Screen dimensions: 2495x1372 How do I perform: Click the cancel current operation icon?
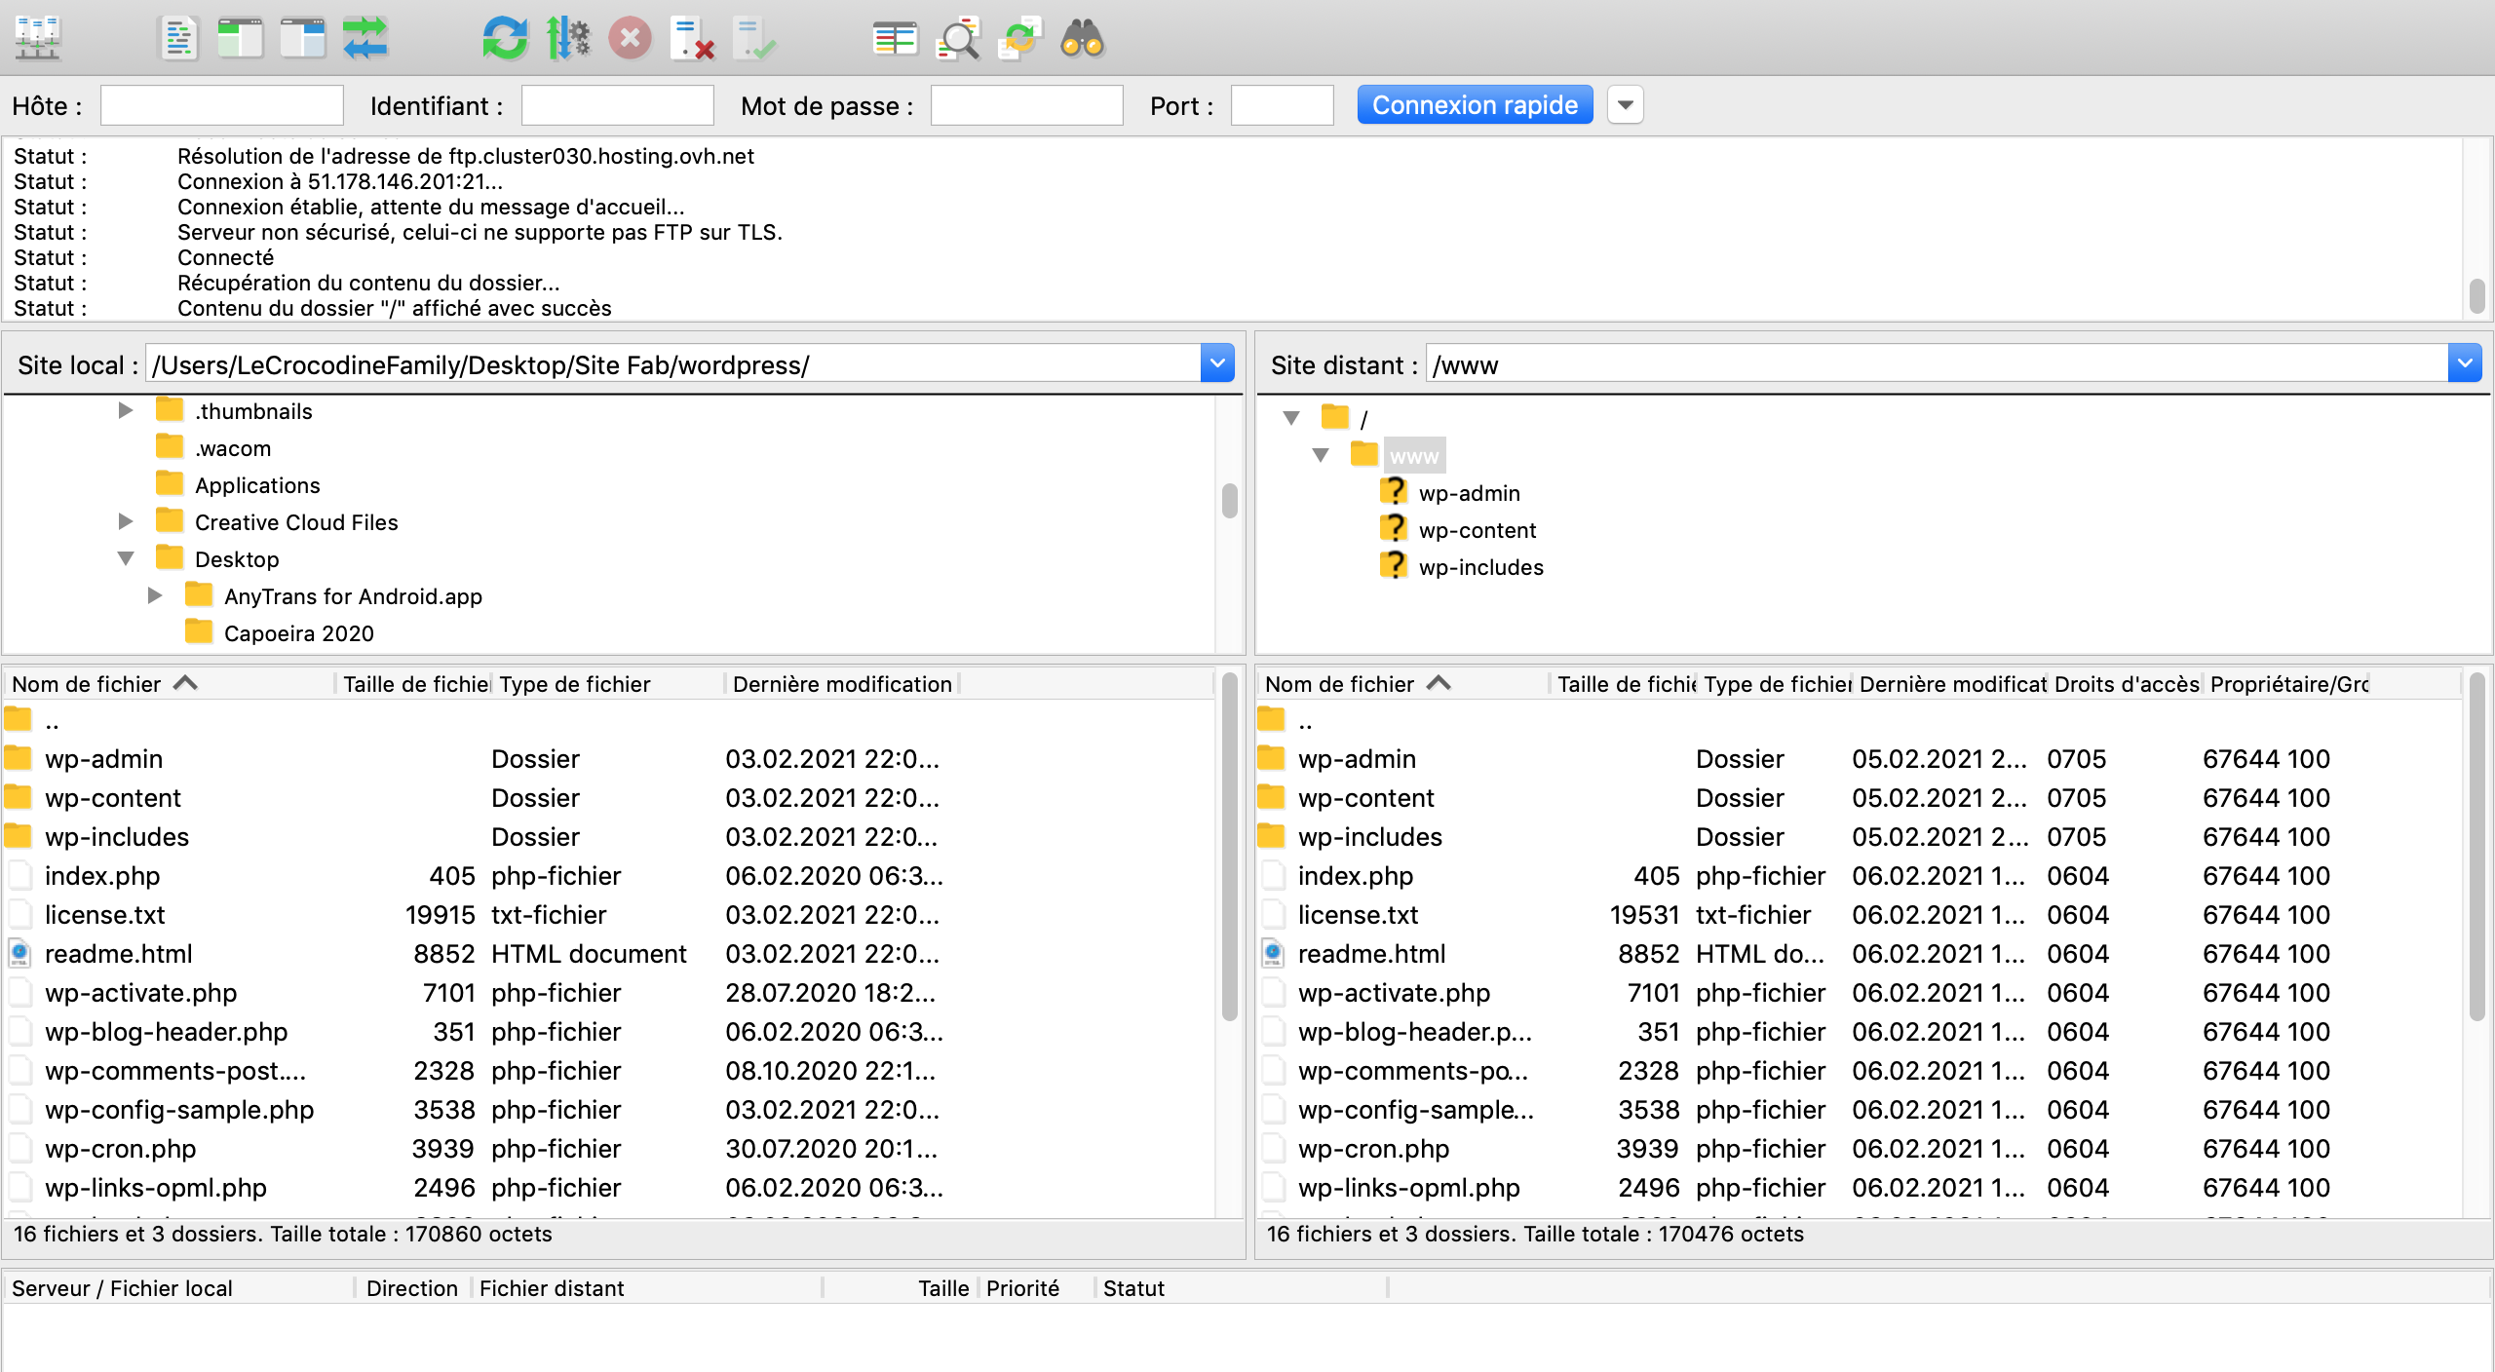click(x=631, y=39)
